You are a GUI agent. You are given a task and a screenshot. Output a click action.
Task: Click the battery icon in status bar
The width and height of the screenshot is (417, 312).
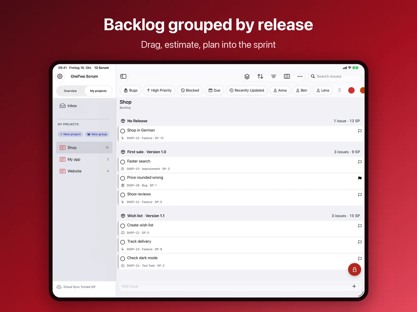point(355,68)
